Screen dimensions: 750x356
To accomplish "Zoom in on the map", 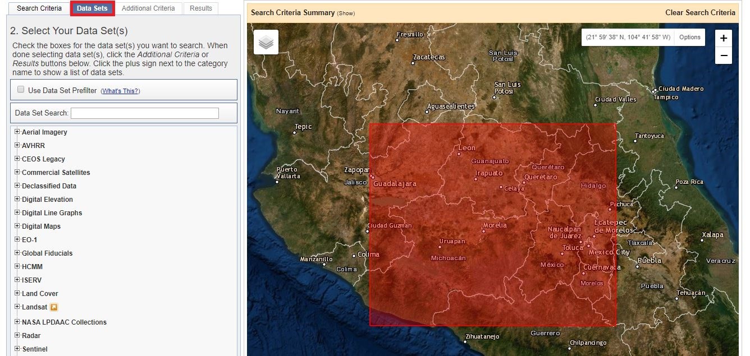I will coord(724,38).
